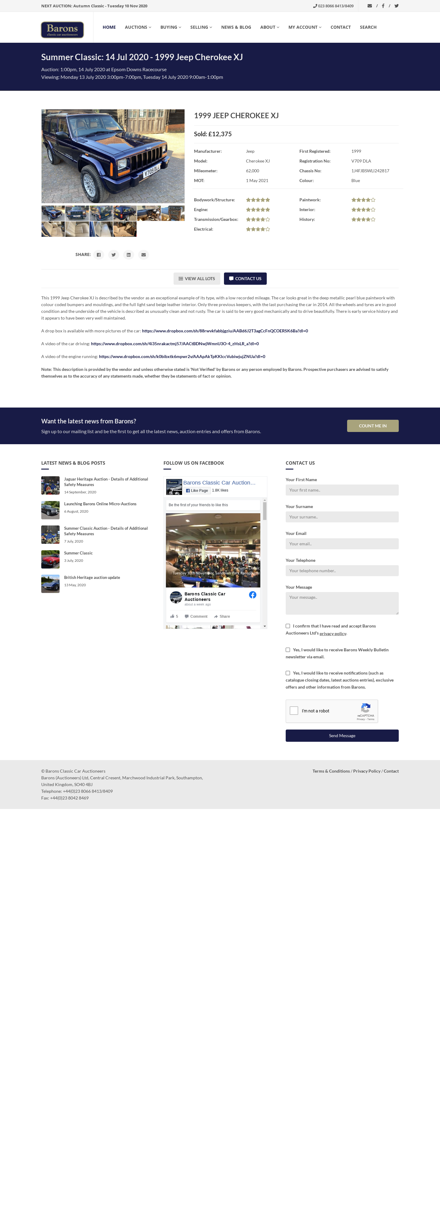Click the reCAPTCHA logo

tap(365, 708)
